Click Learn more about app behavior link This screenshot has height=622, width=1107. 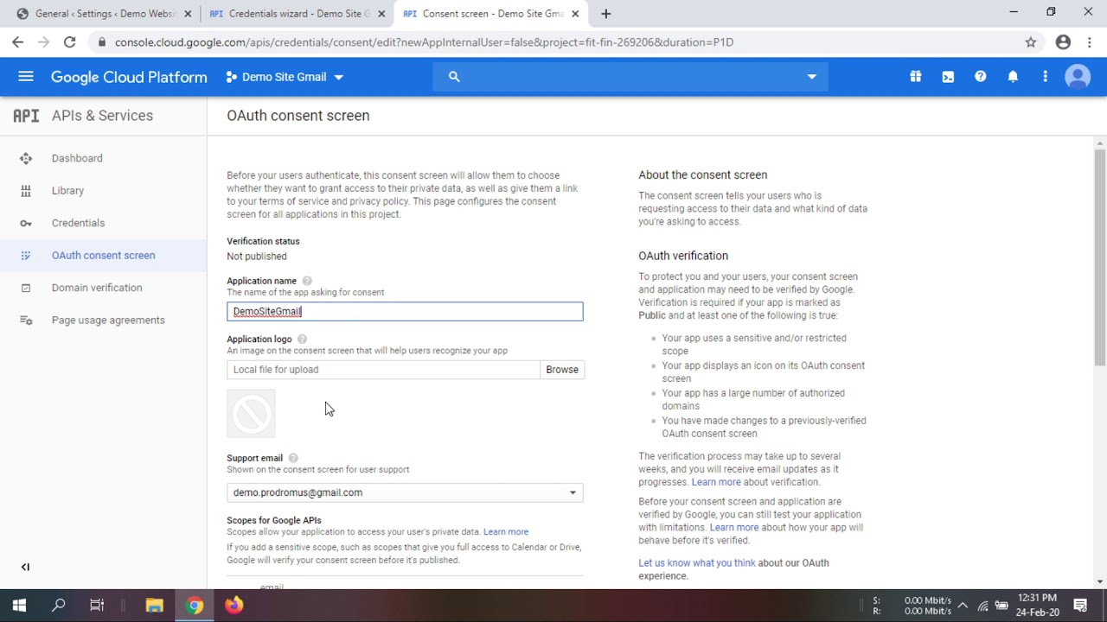point(734,527)
